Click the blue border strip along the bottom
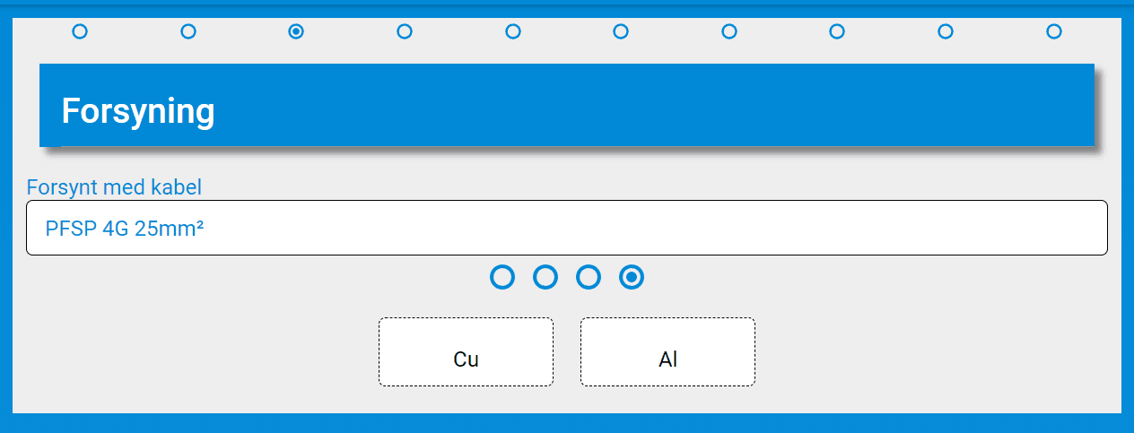The image size is (1134, 433). pos(567,423)
